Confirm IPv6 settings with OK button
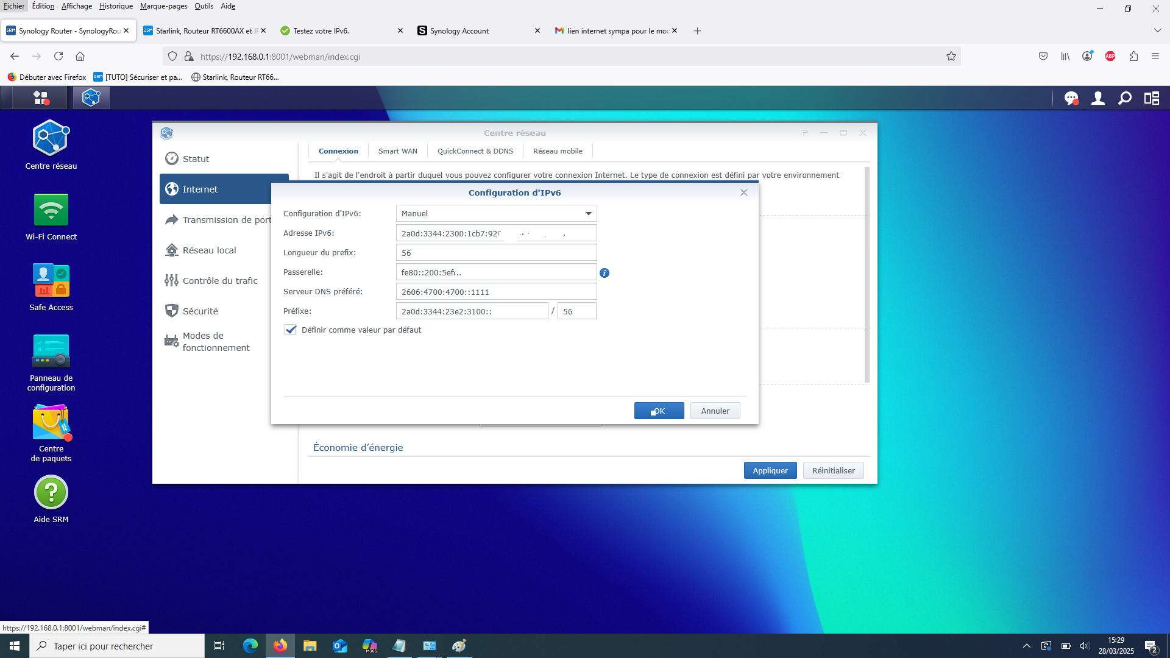1170x658 pixels. 659,411
